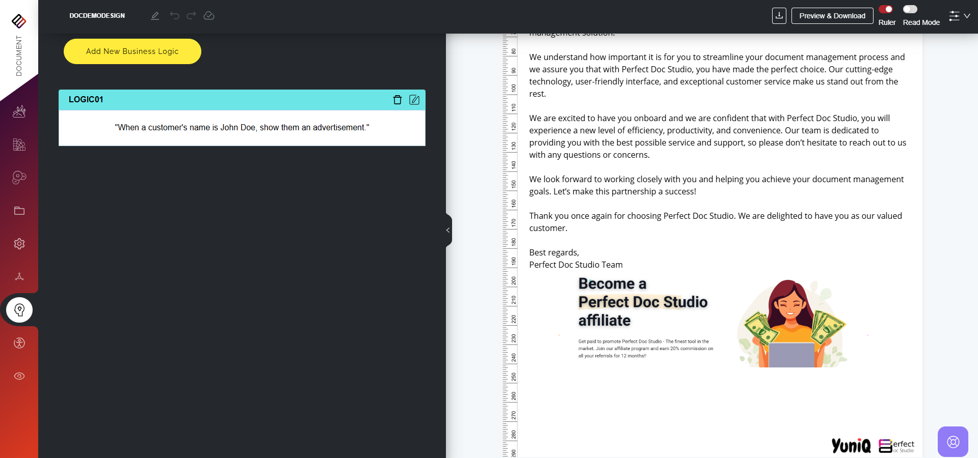Open the DOCUMENT tab in sidebar
The height and width of the screenshot is (458, 978).
point(19,55)
